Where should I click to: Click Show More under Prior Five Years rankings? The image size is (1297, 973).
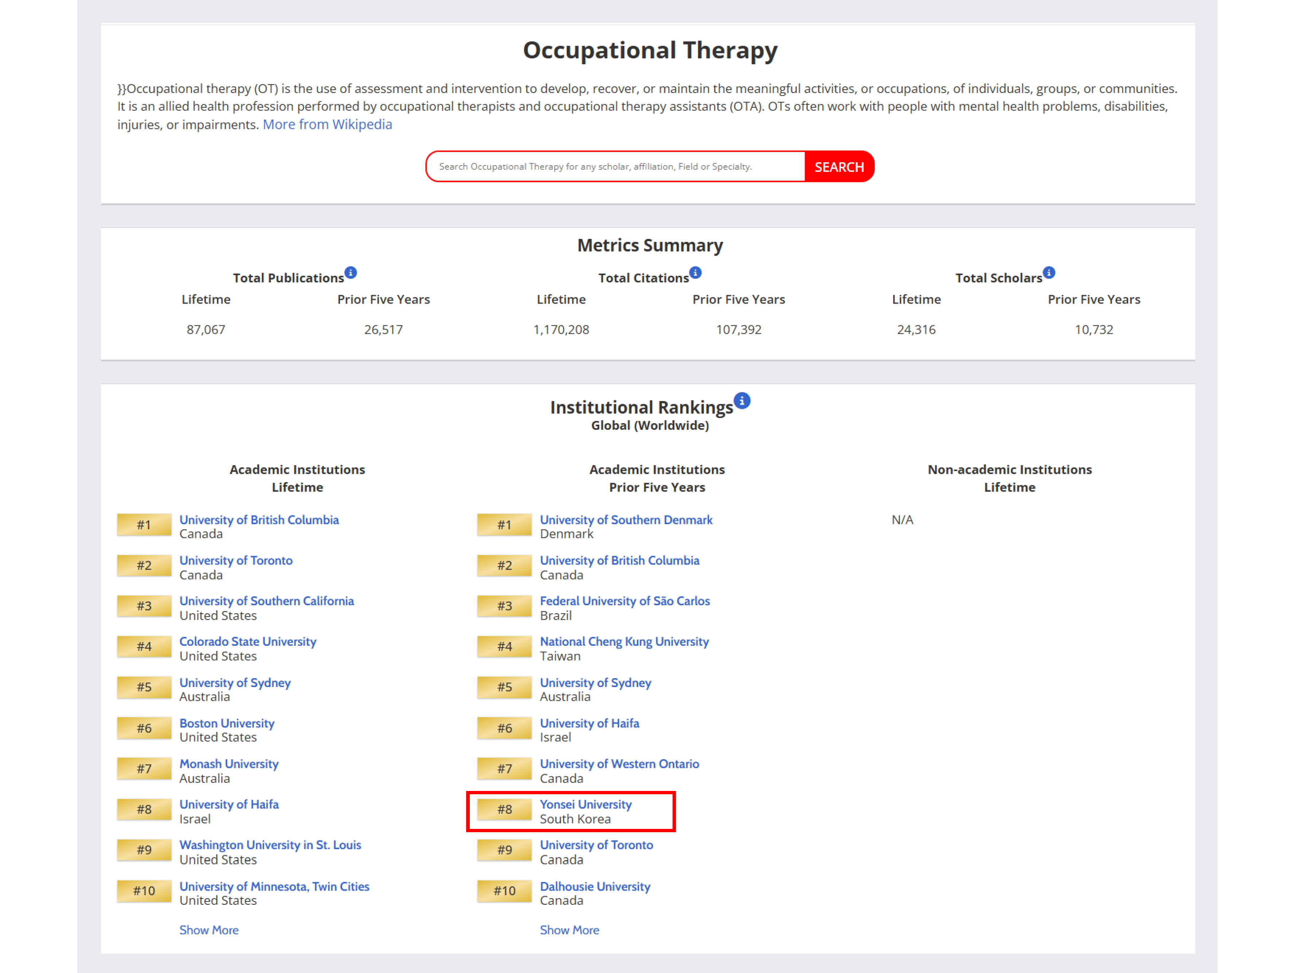[x=569, y=930]
